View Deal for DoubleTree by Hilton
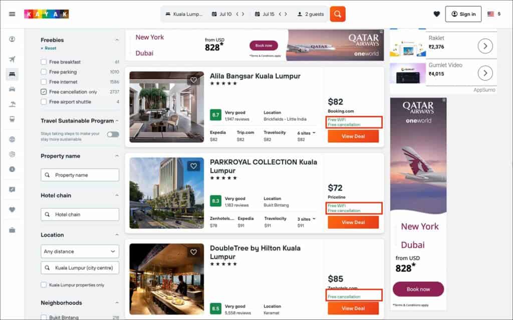Screen dimensions: 513x320 [x=353, y=308]
